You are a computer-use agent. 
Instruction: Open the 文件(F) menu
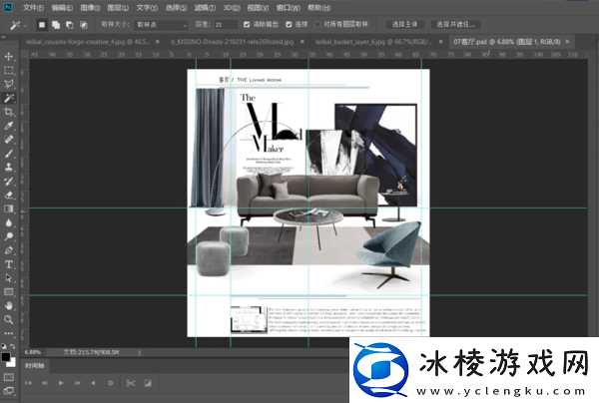33,8
